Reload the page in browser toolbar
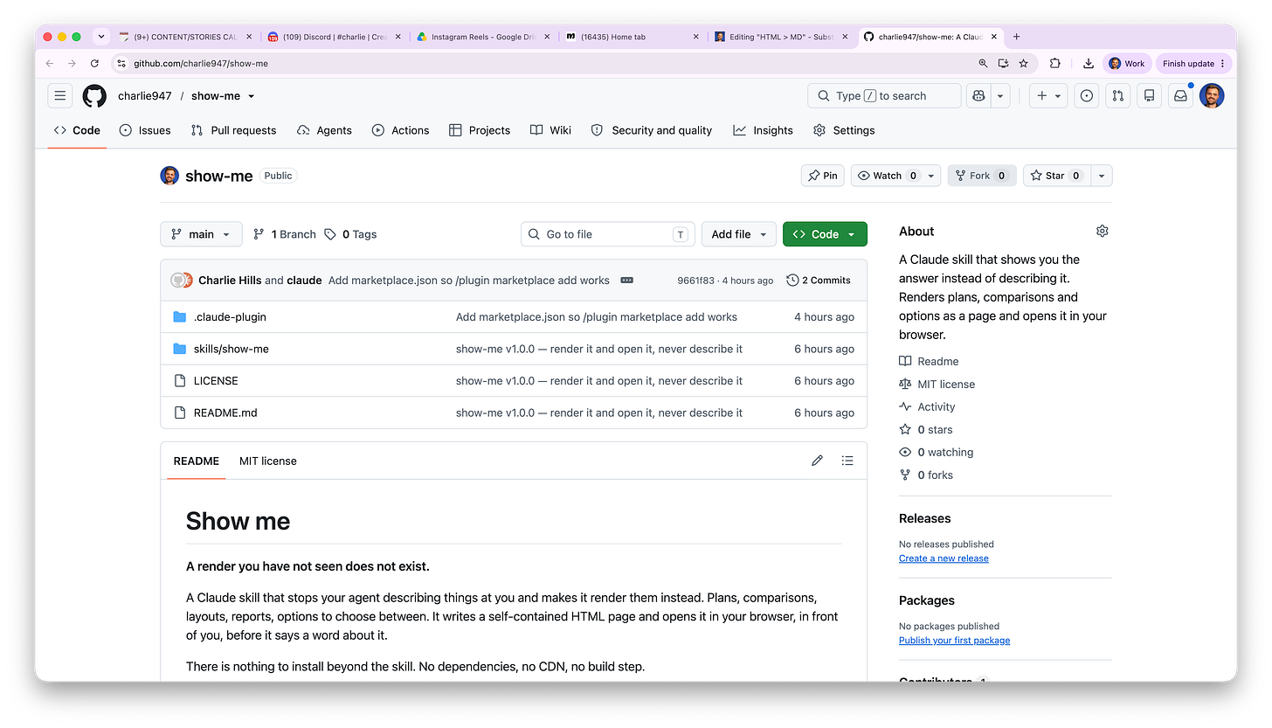Image resolution: width=1272 pixels, height=728 pixels. (x=94, y=64)
